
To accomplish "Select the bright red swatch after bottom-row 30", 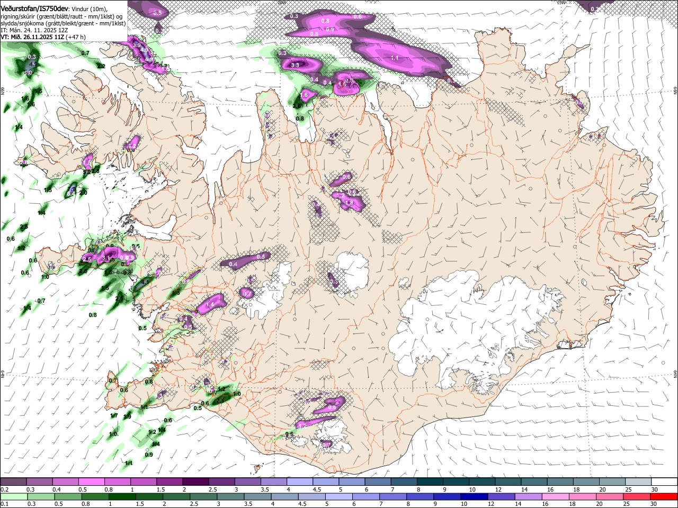I will click(x=664, y=496).
